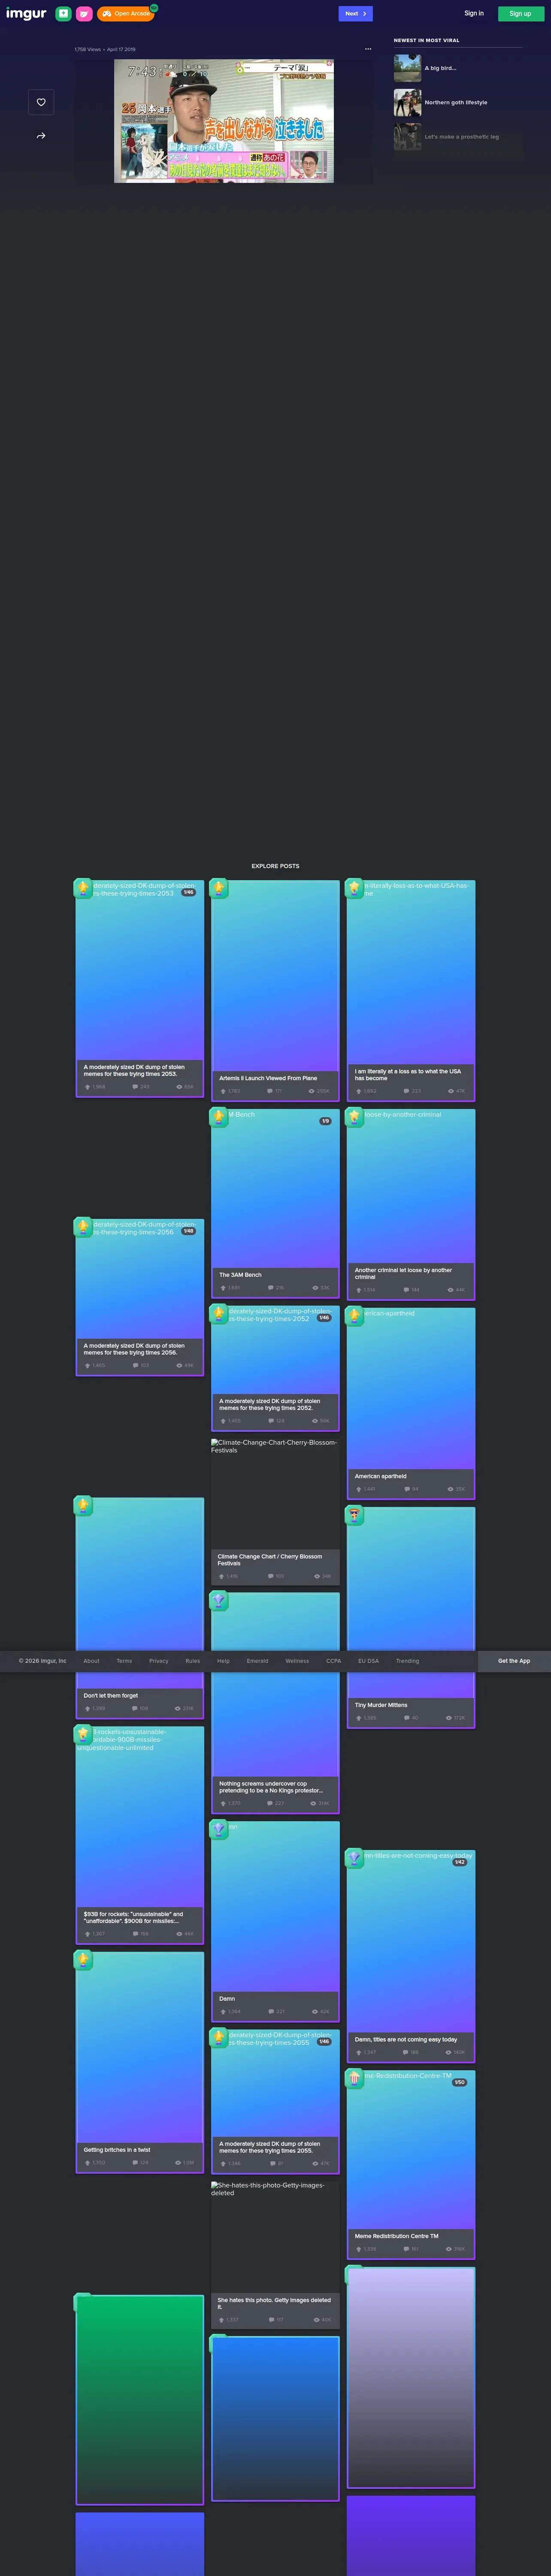Open Rules in the footer

pyautogui.click(x=193, y=1661)
